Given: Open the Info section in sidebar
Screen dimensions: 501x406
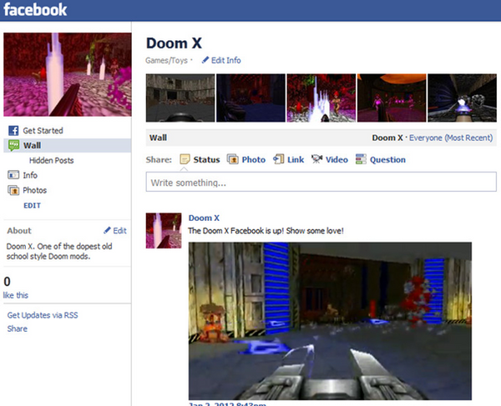Looking at the screenshot, I should coord(30,175).
